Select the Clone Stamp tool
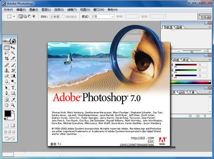The height and width of the screenshot is (159, 214). pos(6,70)
